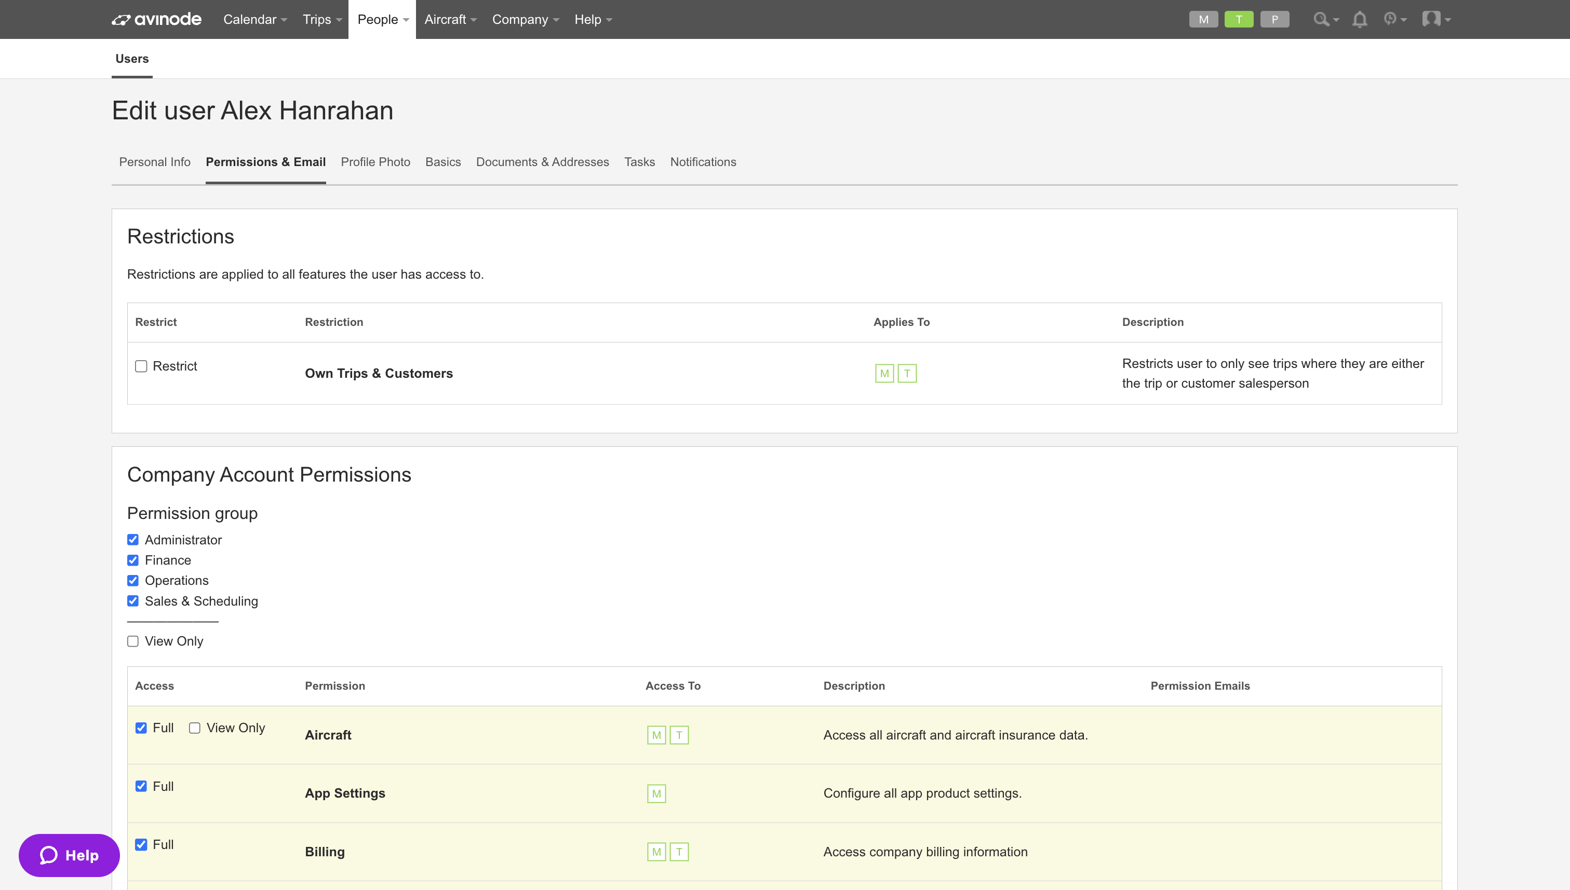Uncheck the Administrator permission group
Screen dimensions: 1570x890
(x=133, y=540)
